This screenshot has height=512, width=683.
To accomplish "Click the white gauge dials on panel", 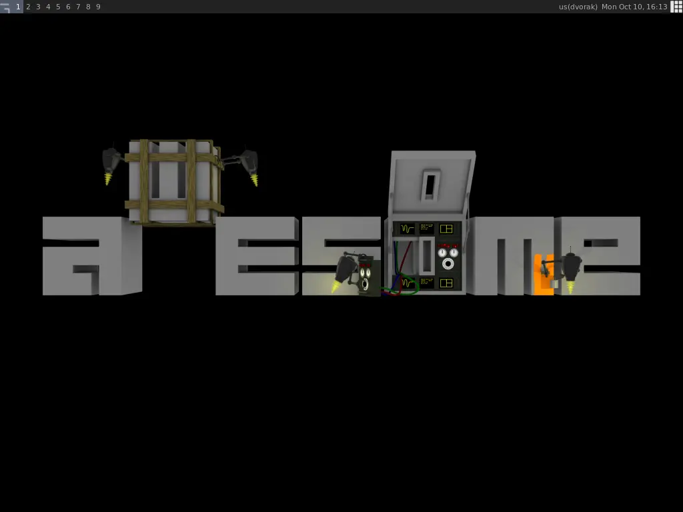I will click(448, 257).
